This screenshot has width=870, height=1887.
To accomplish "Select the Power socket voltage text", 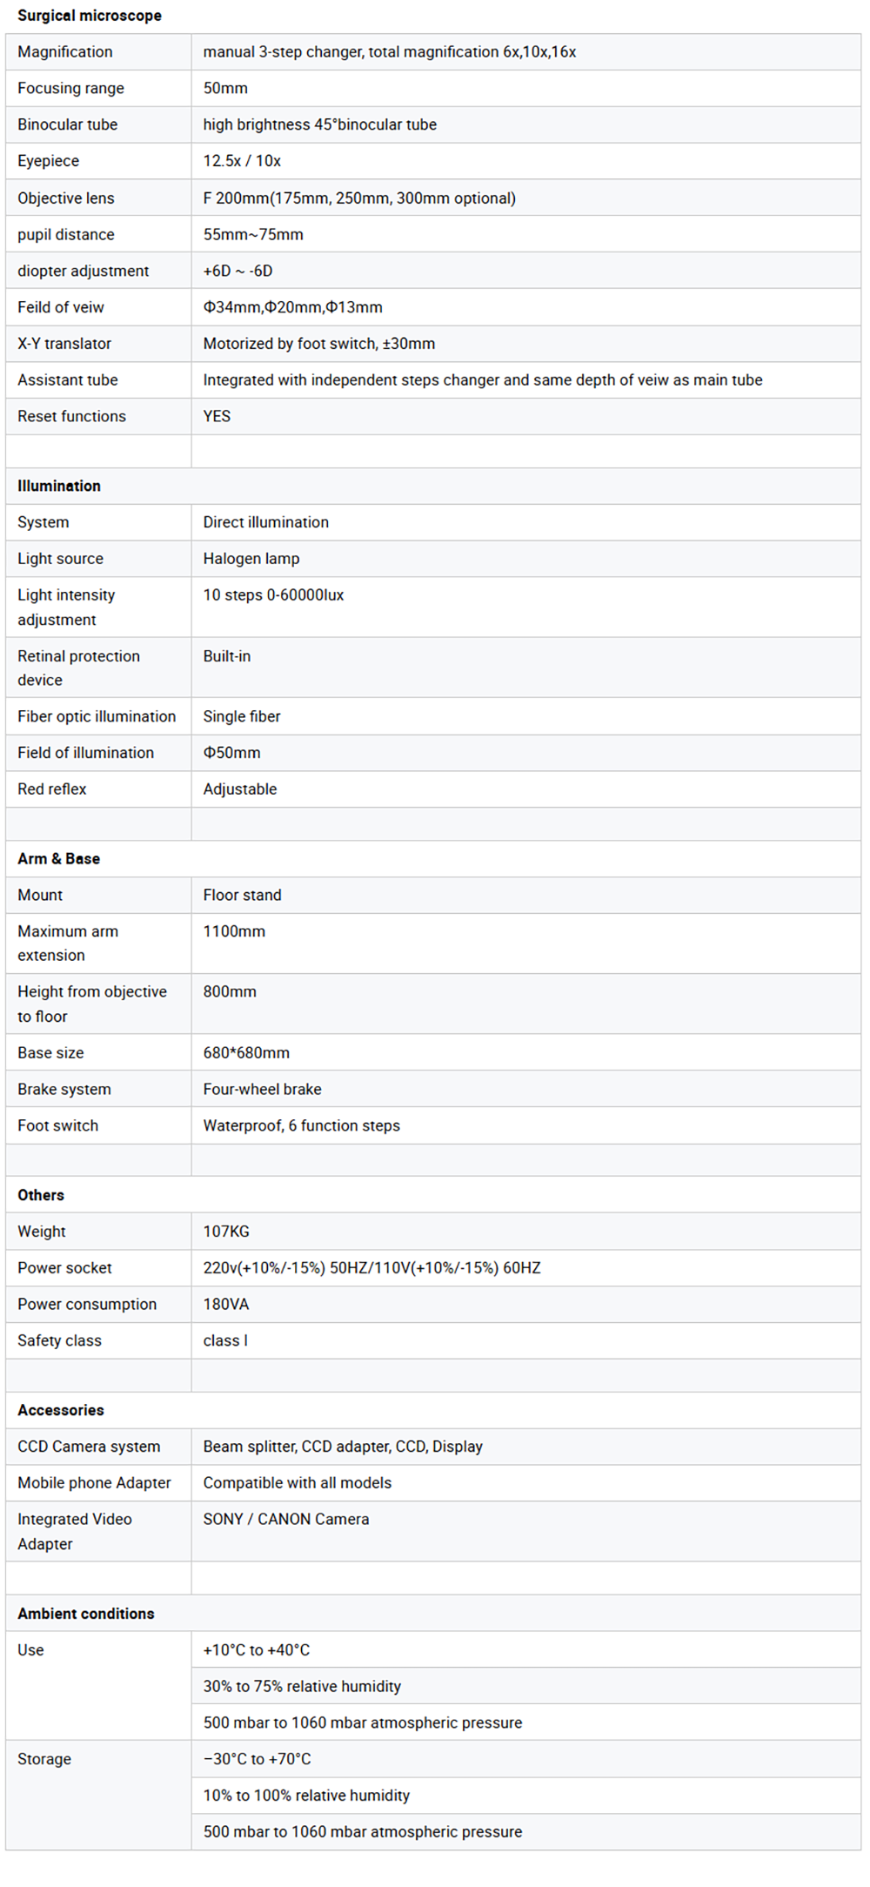I will (x=371, y=1268).
